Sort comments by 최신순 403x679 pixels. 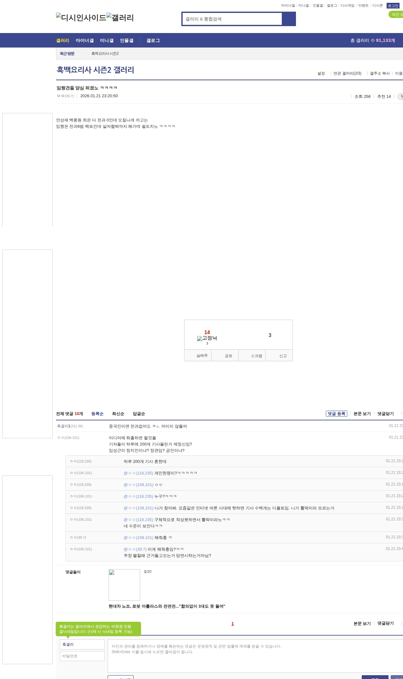click(x=118, y=414)
